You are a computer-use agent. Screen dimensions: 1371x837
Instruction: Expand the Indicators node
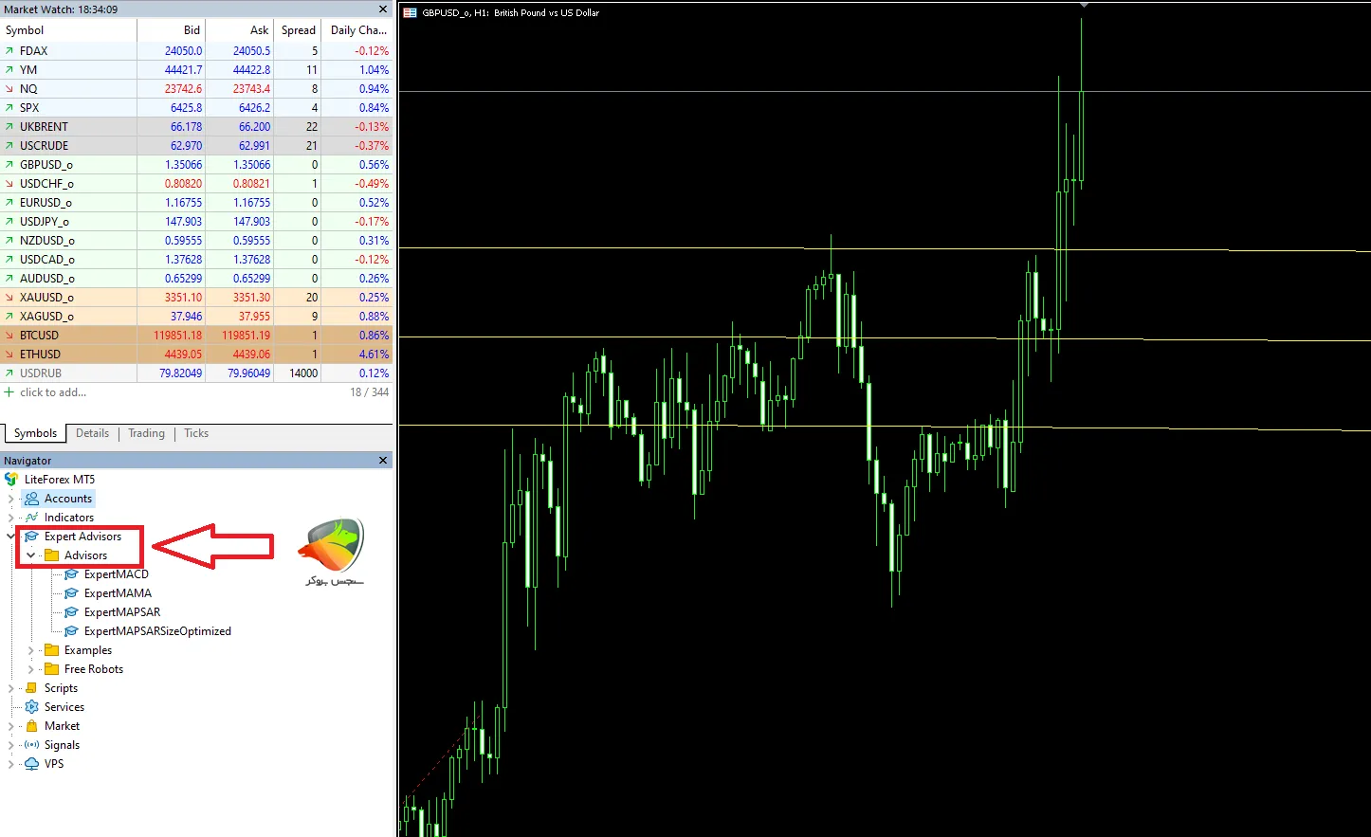click(10, 518)
